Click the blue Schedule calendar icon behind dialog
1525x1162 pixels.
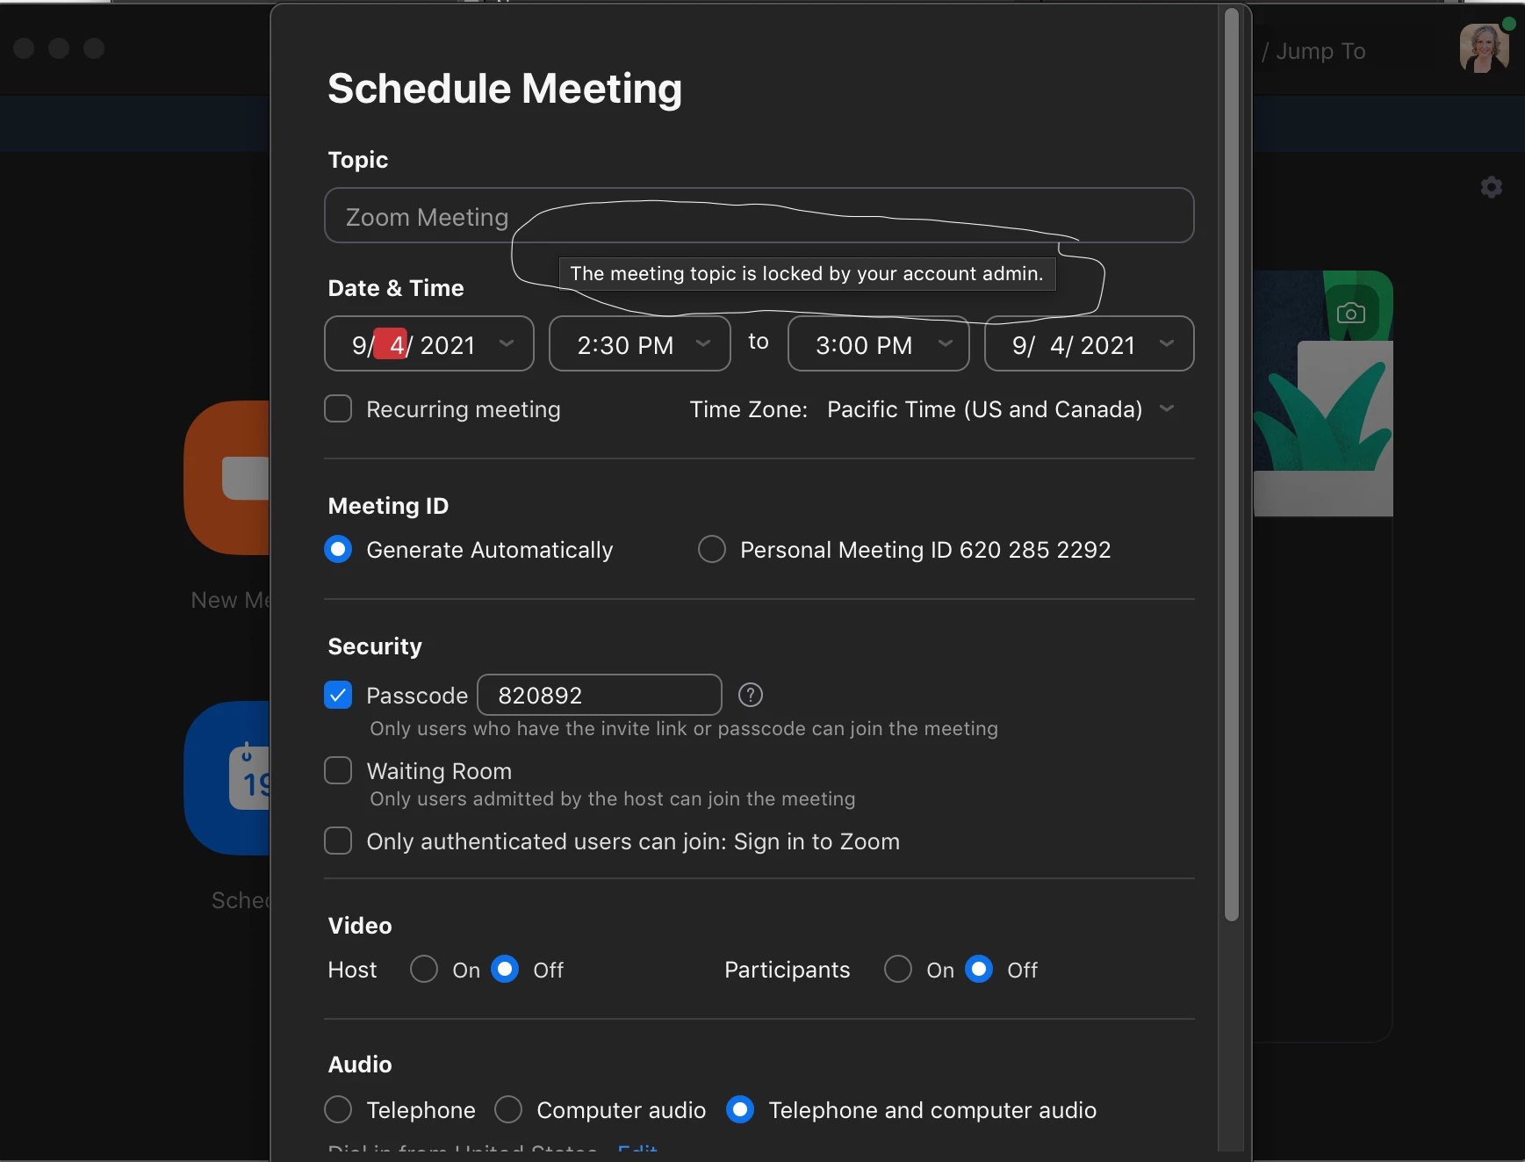pos(227,778)
